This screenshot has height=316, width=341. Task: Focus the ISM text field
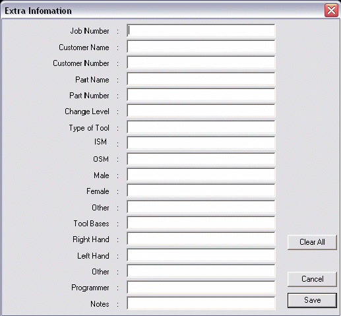point(201,143)
